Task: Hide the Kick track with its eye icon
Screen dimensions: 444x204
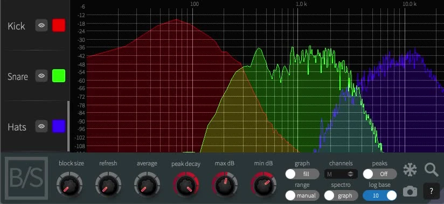Action: (x=41, y=25)
